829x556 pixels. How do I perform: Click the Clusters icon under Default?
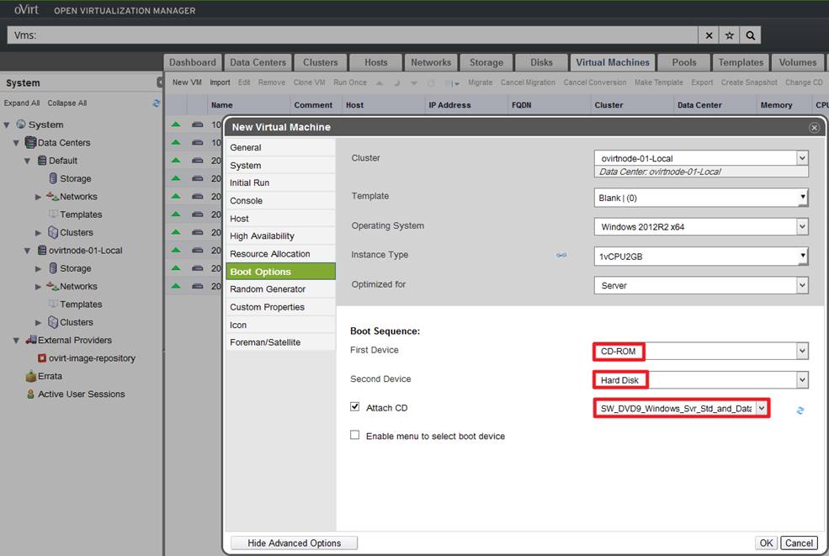[x=53, y=232]
